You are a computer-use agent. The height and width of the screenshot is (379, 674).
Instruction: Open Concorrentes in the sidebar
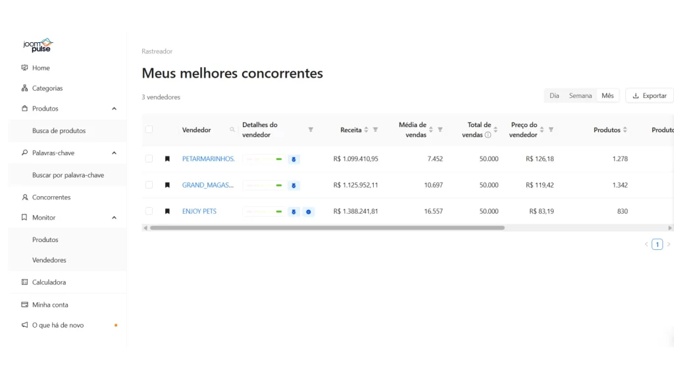51,197
